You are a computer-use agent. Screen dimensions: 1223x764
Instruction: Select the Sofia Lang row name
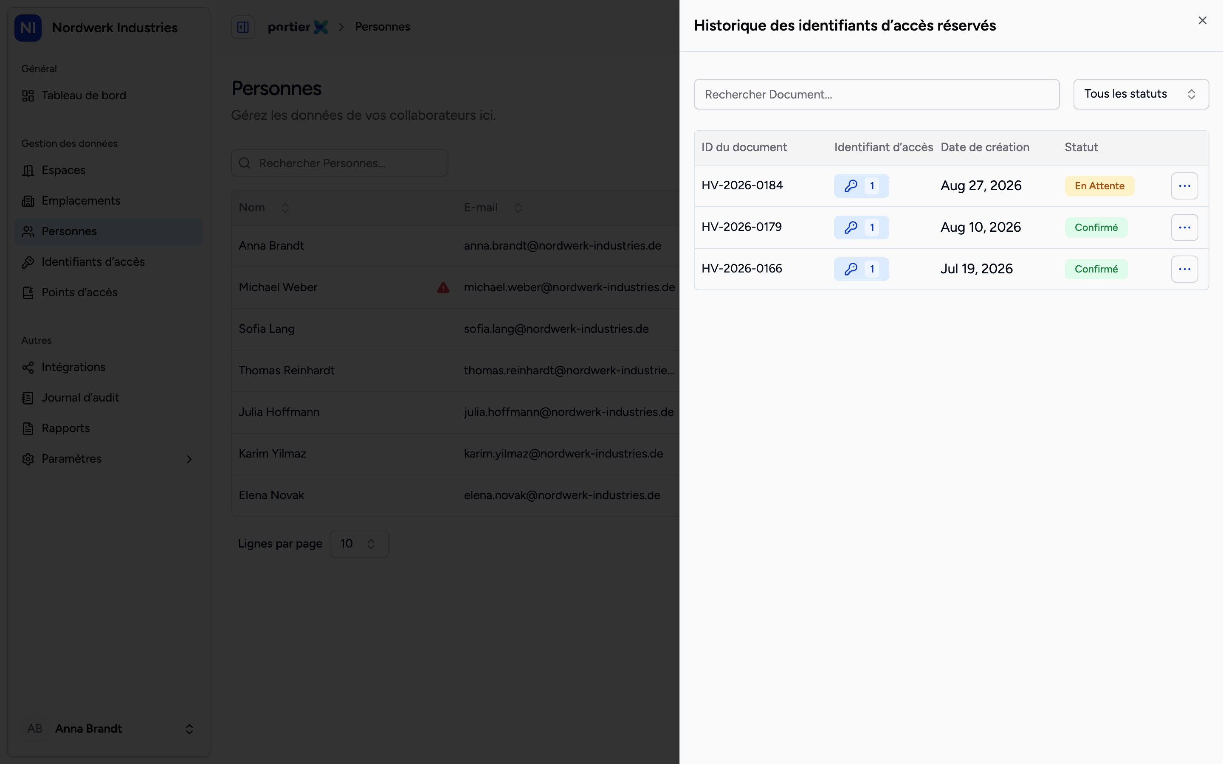266,329
